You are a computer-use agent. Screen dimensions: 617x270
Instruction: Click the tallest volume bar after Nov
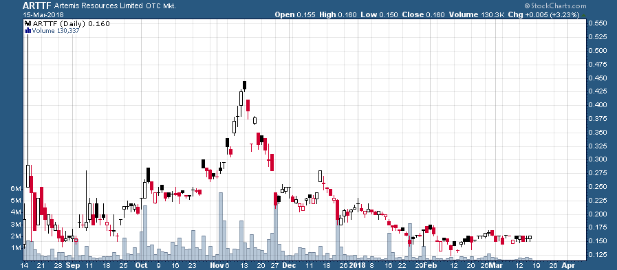click(220, 226)
